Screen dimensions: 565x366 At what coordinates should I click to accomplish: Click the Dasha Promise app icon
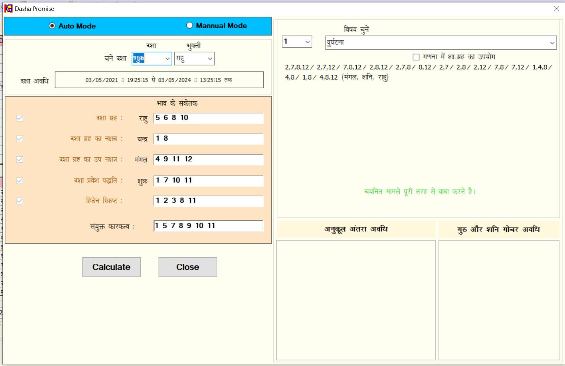click(x=8, y=8)
